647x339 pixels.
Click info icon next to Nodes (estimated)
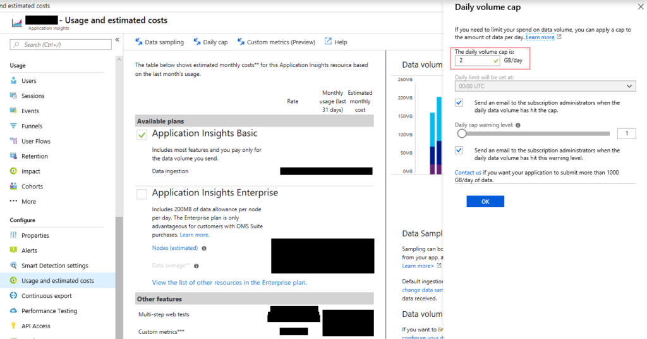(204, 248)
